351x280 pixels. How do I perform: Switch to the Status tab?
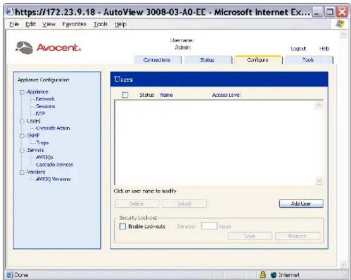click(x=208, y=60)
